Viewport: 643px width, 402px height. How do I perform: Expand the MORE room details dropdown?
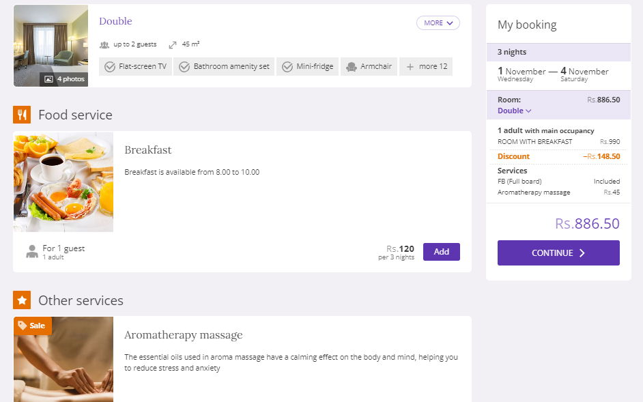coord(438,23)
